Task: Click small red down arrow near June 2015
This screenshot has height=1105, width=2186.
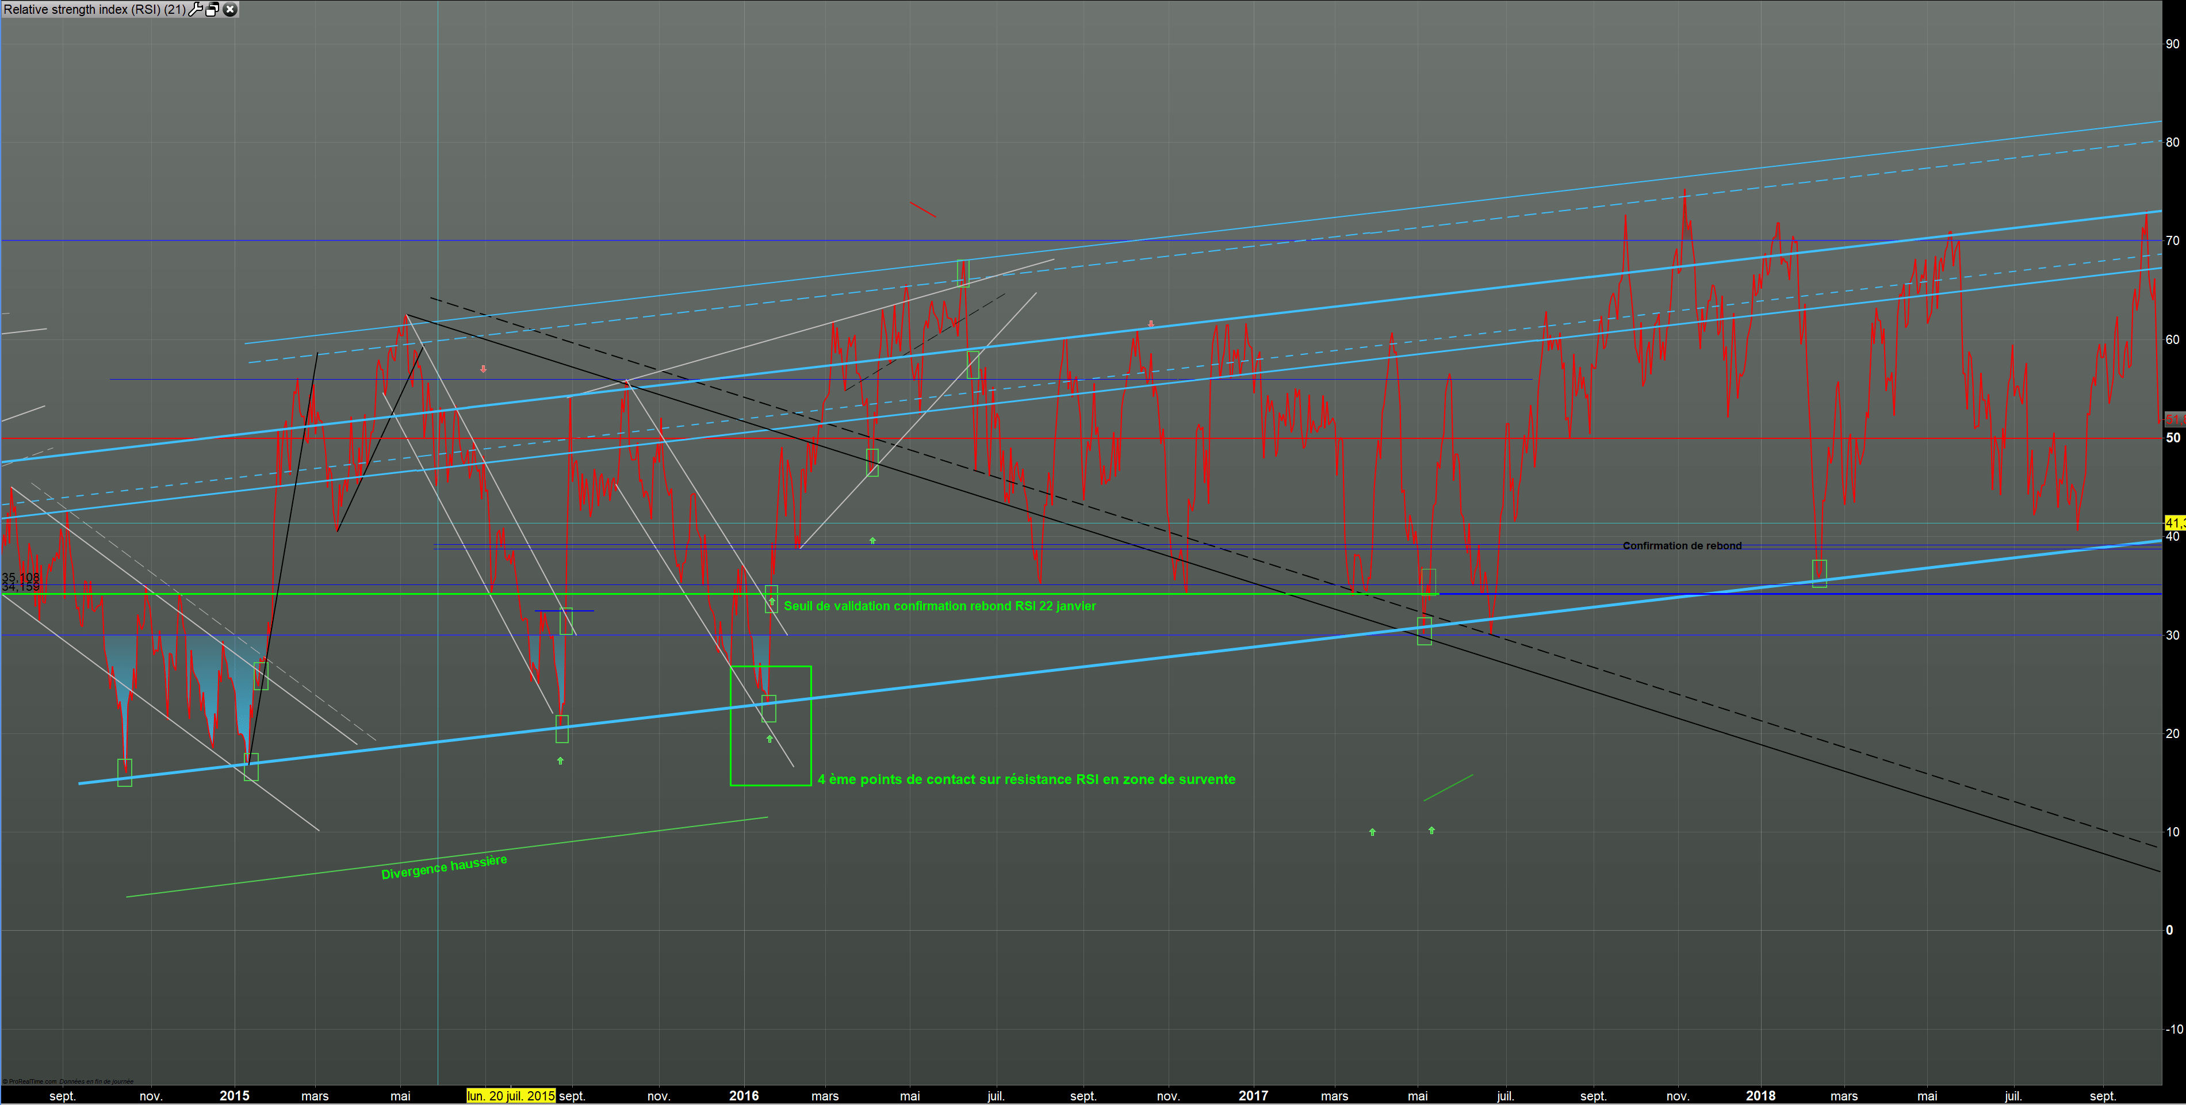Action: click(x=483, y=369)
